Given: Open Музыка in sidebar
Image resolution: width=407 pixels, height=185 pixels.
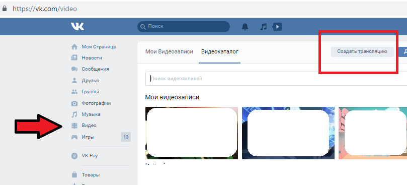Looking at the screenshot, I should (91, 114).
